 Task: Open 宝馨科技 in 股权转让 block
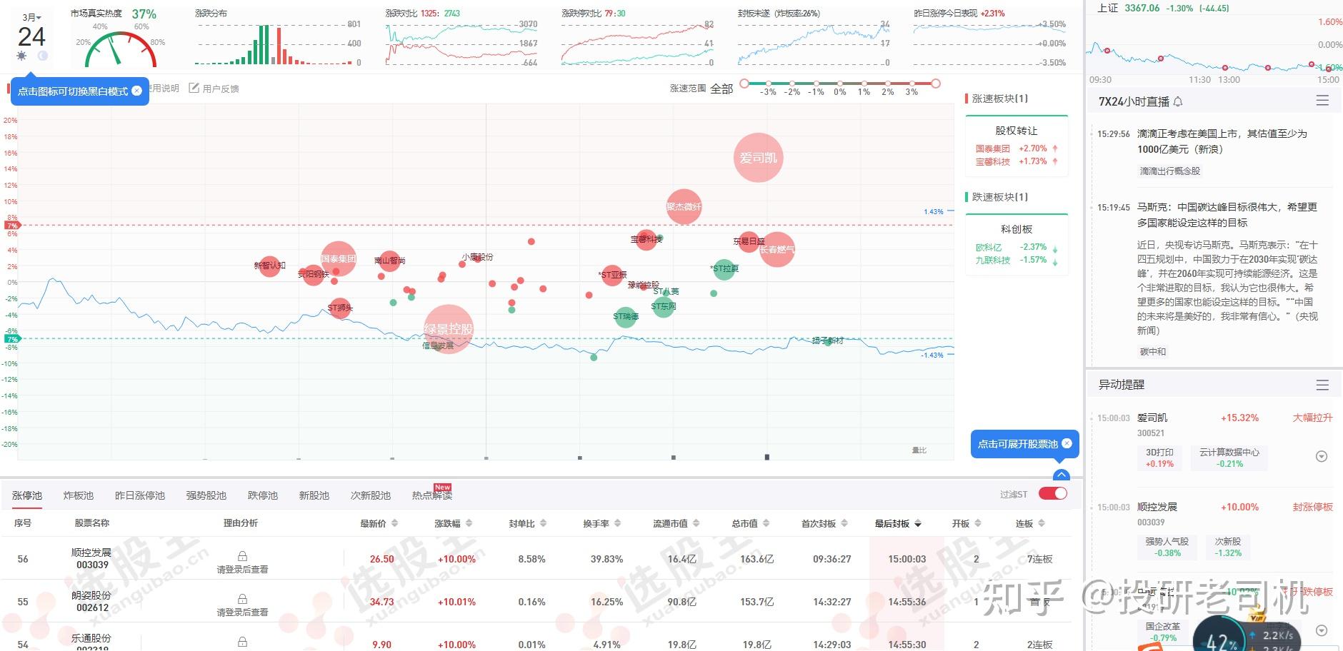pos(993,161)
